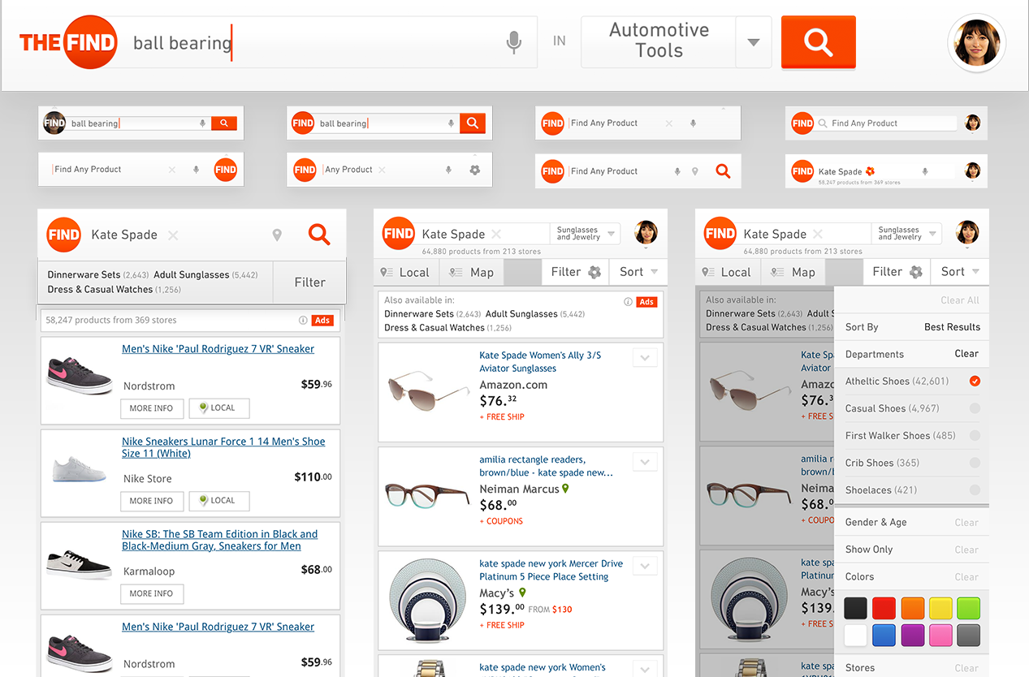
Task: Click Clear next to Departments
Action: point(966,354)
